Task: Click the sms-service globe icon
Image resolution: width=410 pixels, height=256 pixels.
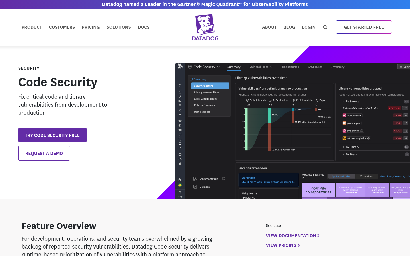Action: coord(344,131)
